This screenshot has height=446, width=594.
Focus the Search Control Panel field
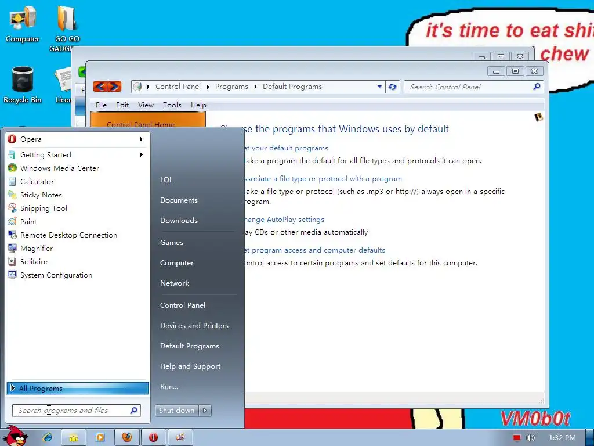[474, 87]
